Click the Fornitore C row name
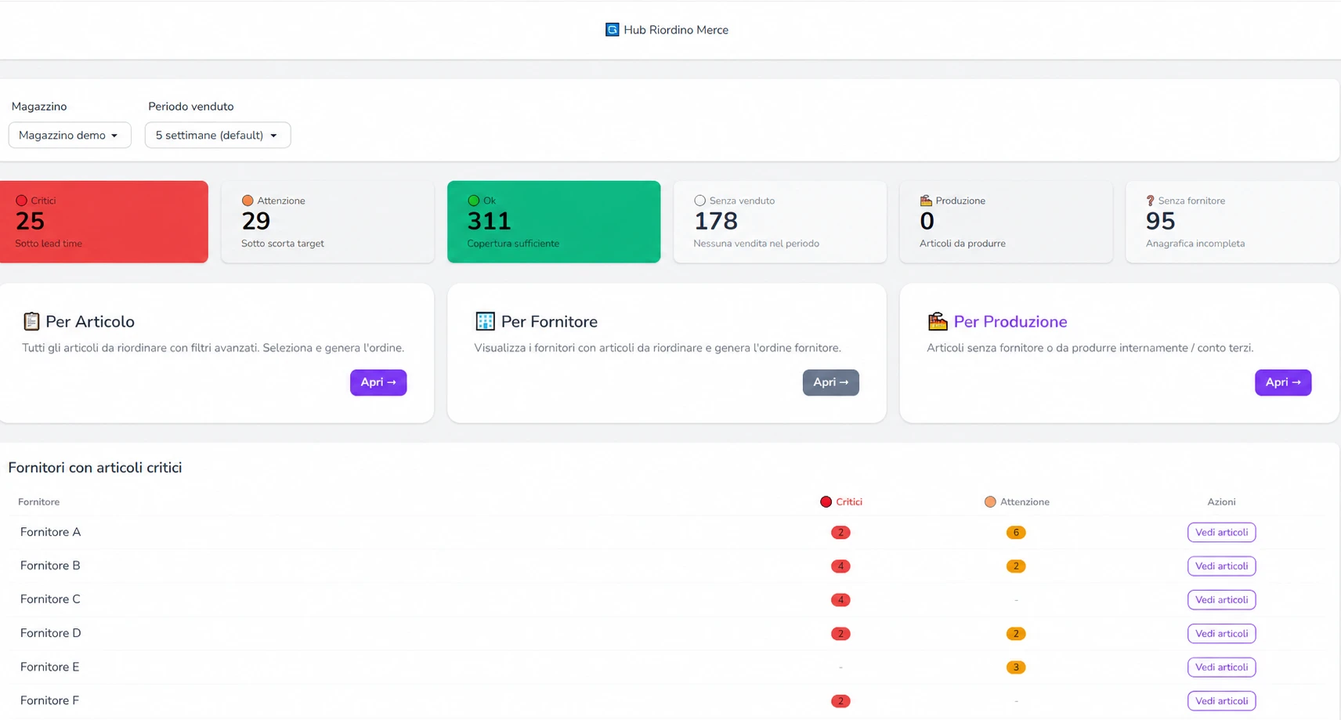The height and width of the screenshot is (720, 1341). pos(50,599)
